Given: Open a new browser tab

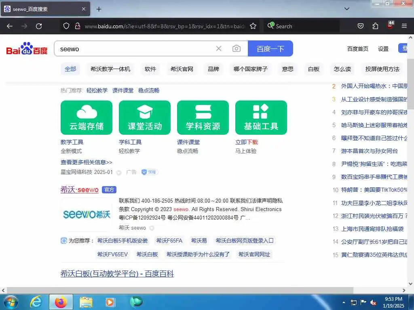Looking at the screenshot, I should [99, 9].
